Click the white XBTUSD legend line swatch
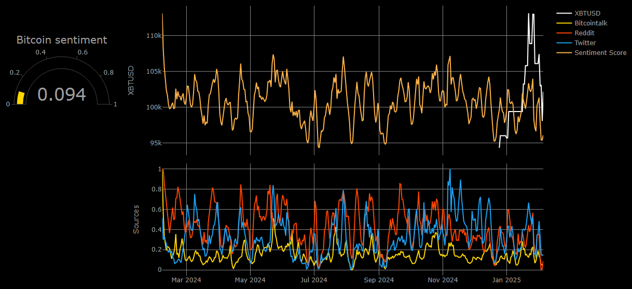The height and width of the screenshot is (289, 632). click(564, 13)
